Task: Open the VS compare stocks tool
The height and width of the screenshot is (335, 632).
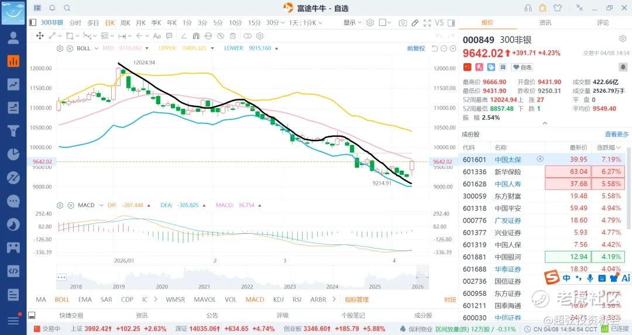Action: click(439, 23)
